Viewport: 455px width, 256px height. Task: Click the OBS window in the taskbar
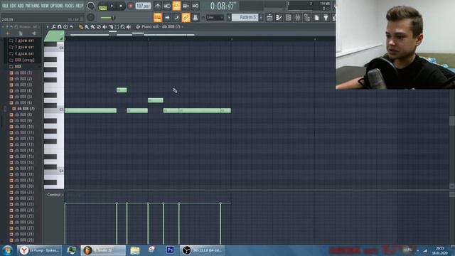[202, 250]
